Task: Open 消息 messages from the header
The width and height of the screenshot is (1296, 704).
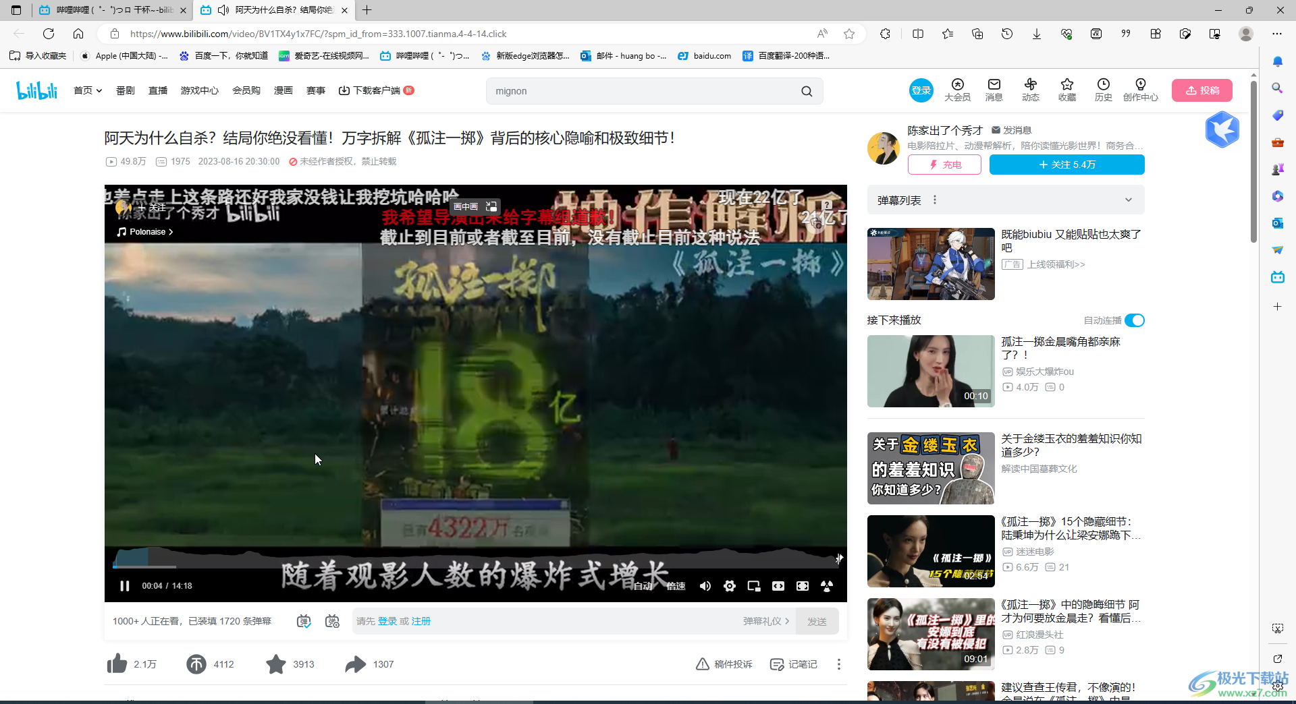Action: [x=993, y=90]
